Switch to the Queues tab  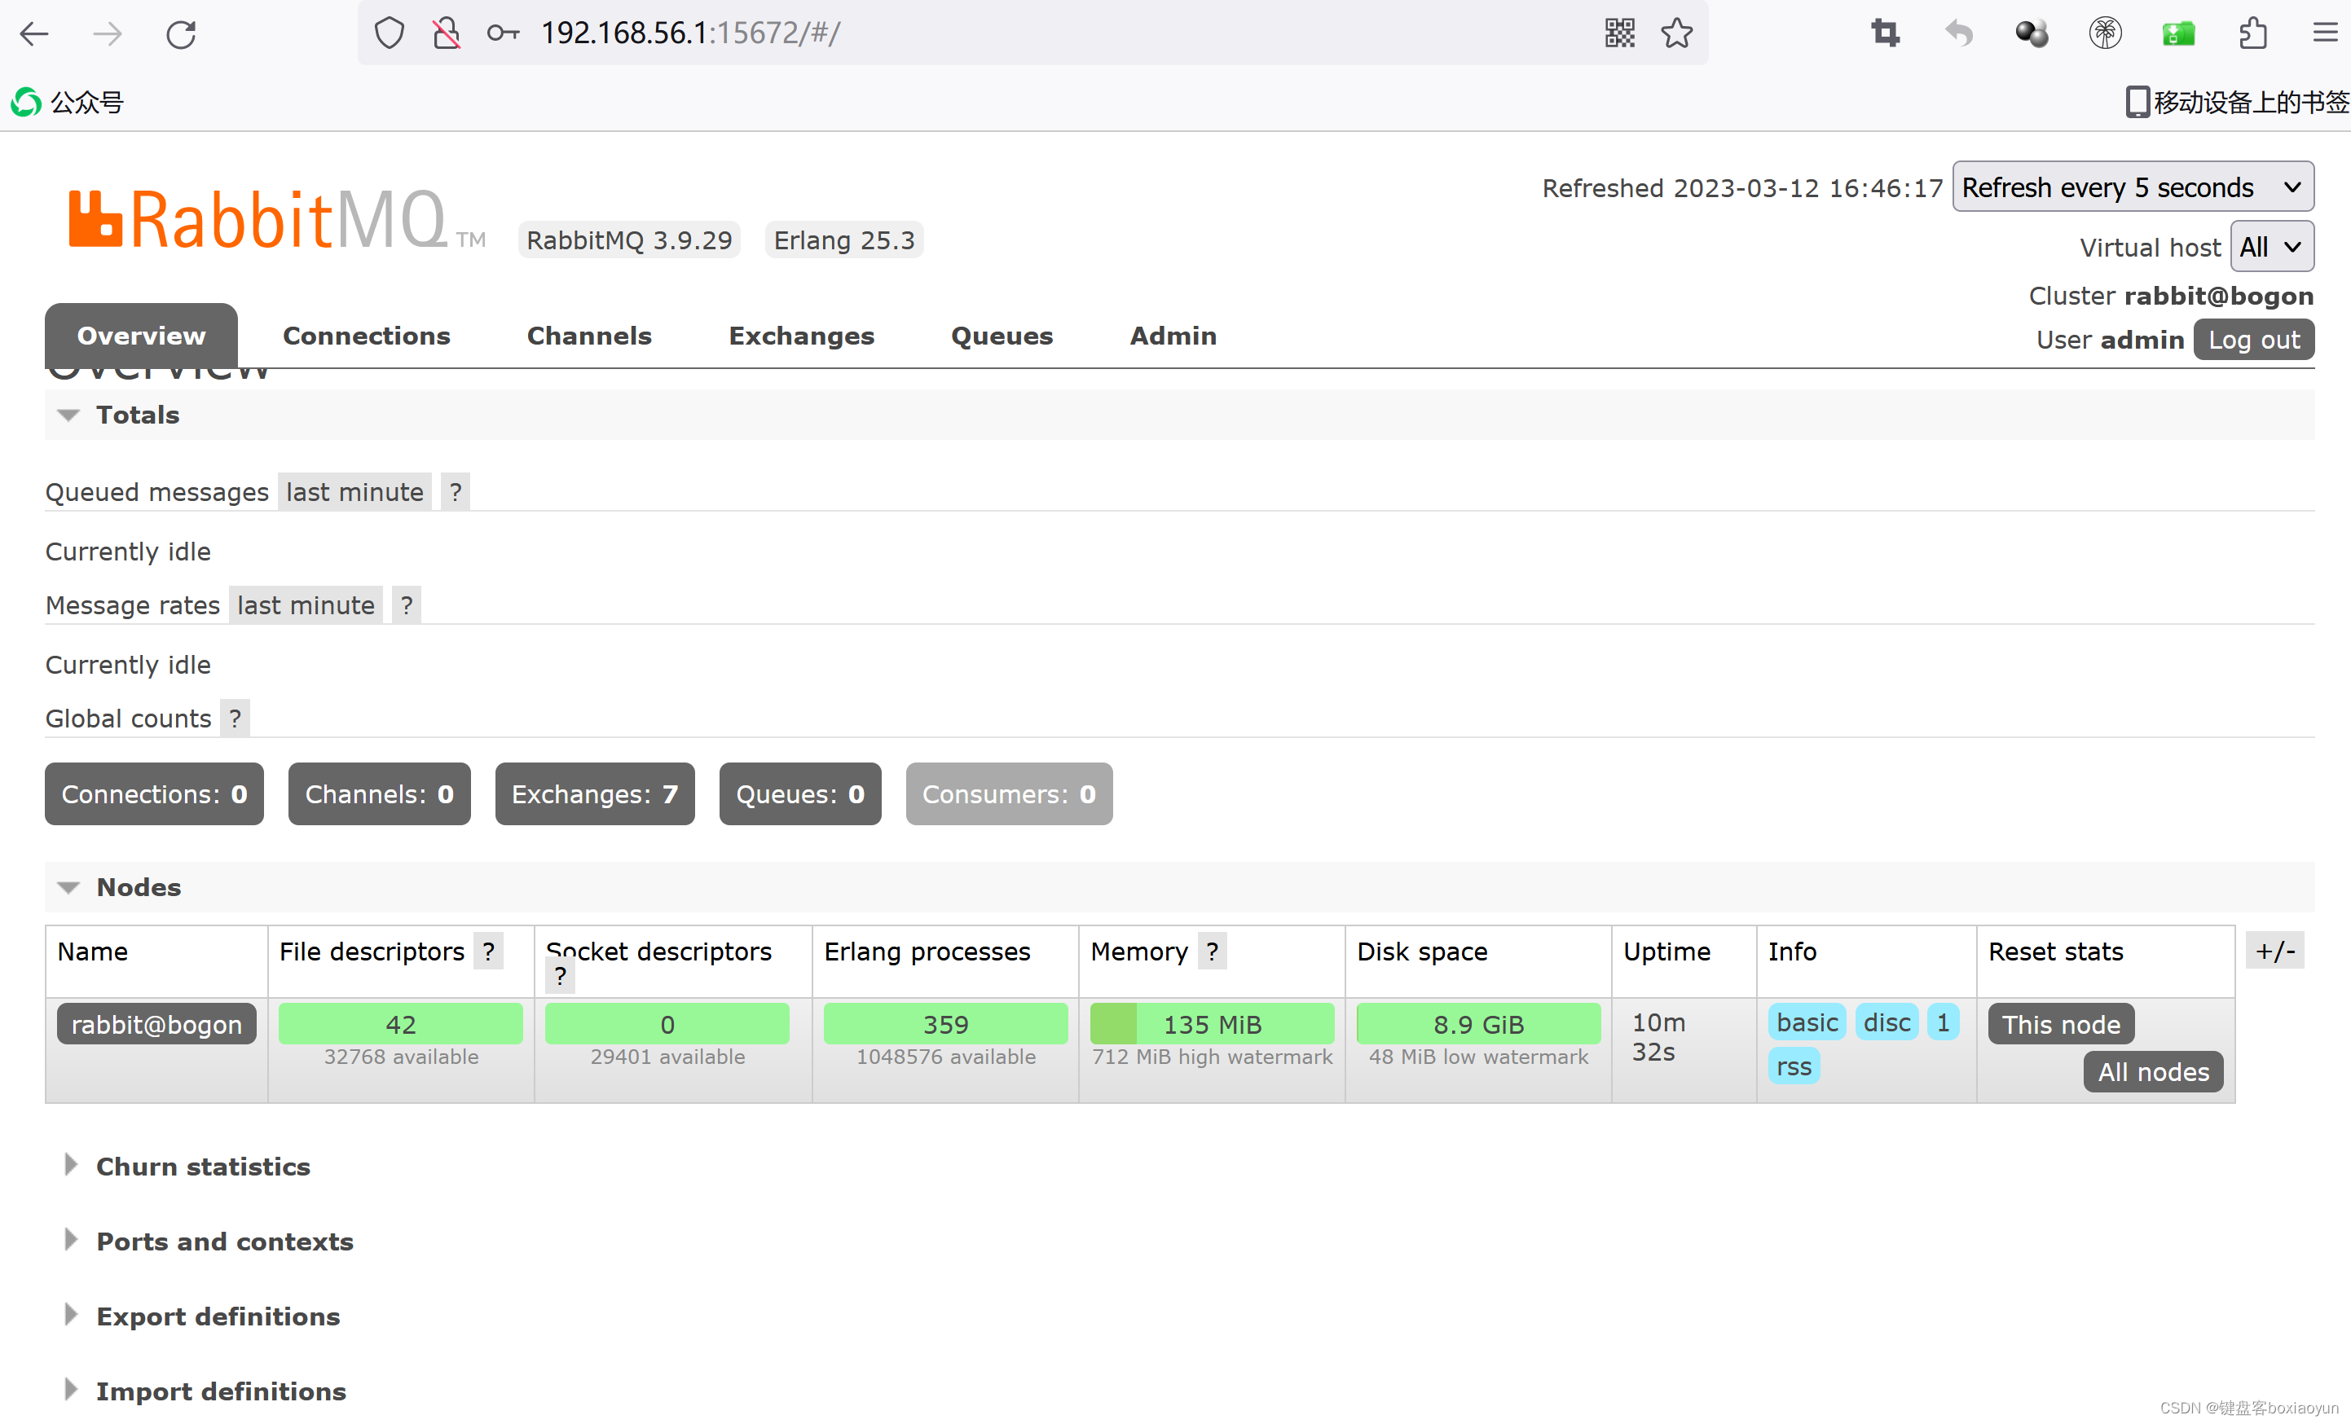[x=1002, y=336]
